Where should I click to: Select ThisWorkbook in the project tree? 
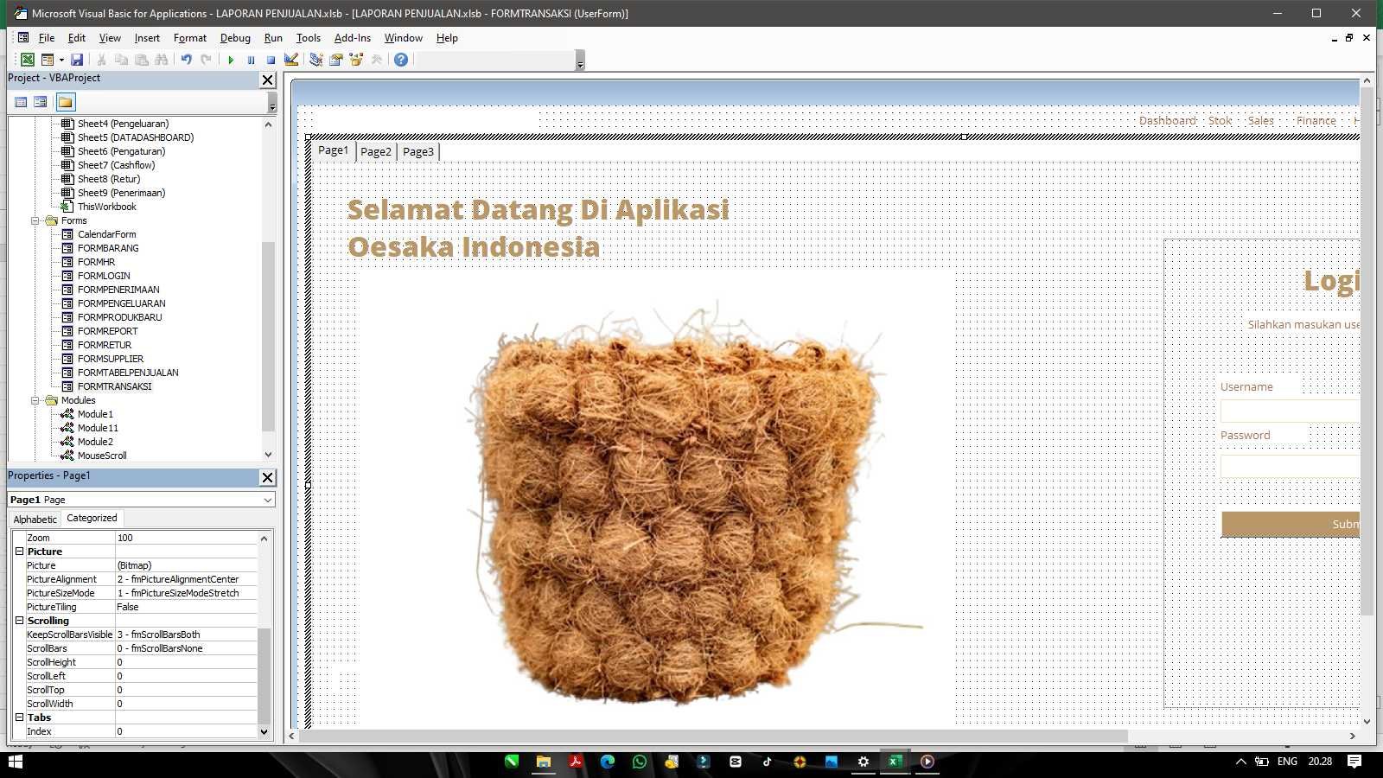pos(106,207)
